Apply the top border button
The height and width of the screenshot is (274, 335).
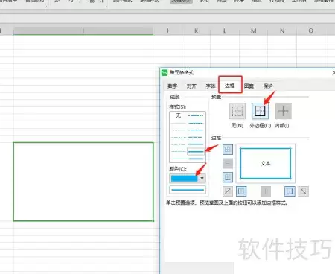[x=228, y=150]
